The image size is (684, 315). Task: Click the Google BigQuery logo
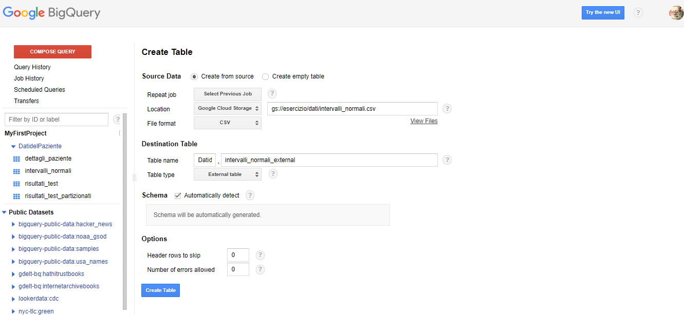[51, 13]
